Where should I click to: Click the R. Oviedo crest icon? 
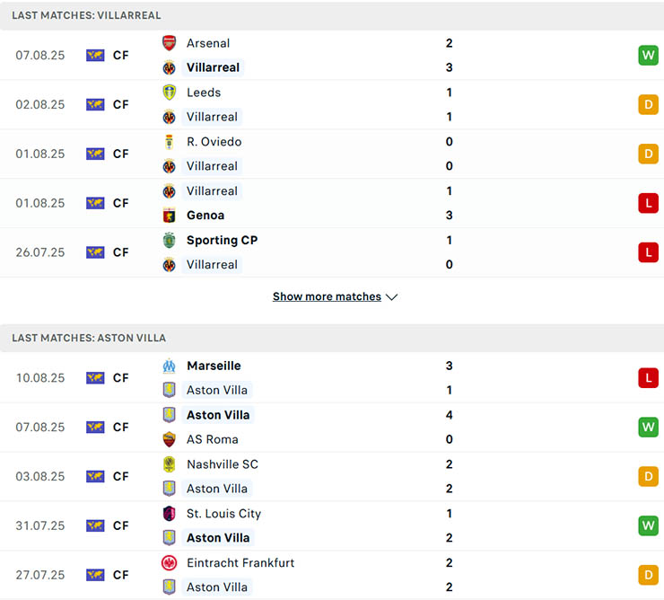click(169, 142)
